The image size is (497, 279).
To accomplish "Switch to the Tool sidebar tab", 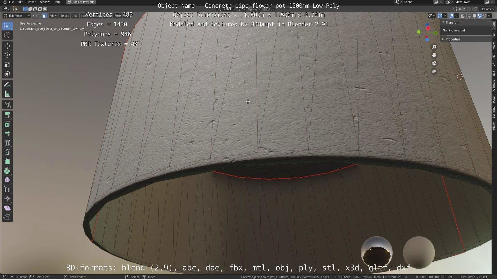I will tap(494, 35).
